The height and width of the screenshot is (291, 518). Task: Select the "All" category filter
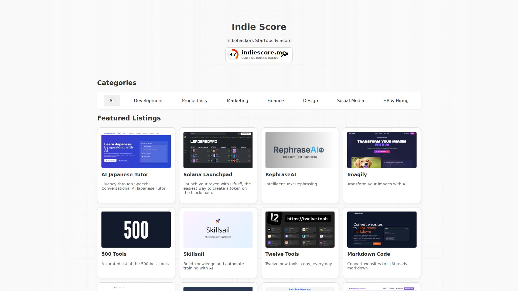(x=112, y=101)
